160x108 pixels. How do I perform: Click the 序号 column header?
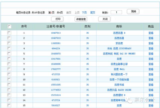click(24, 26)
